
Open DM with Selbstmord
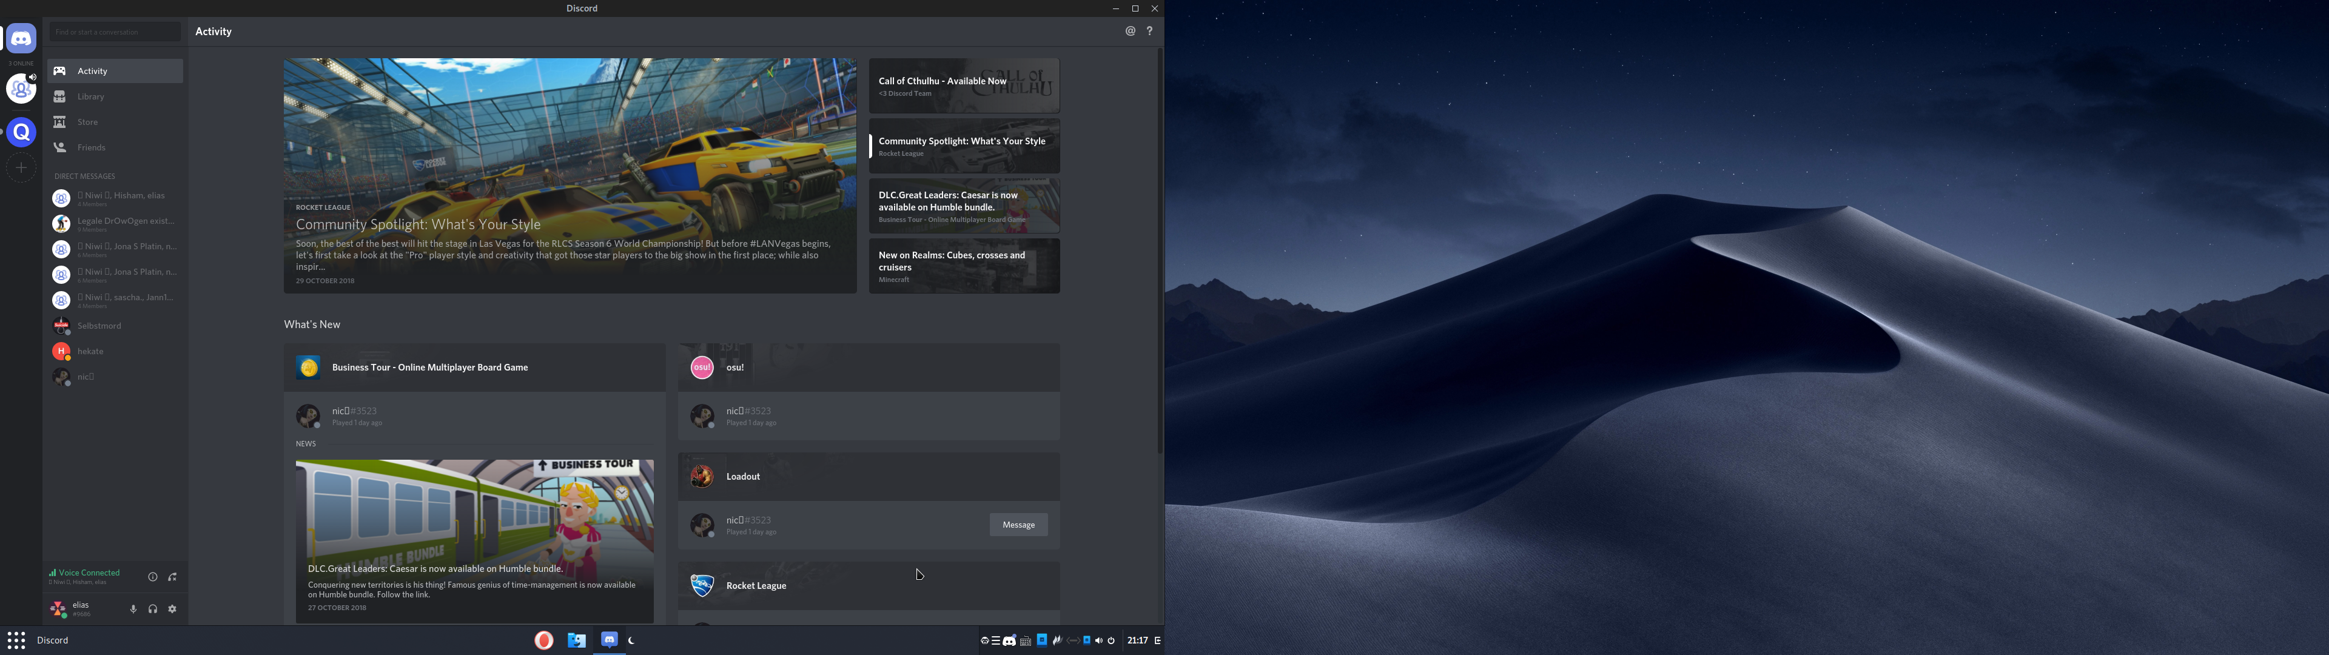click(x=116, y=326)
